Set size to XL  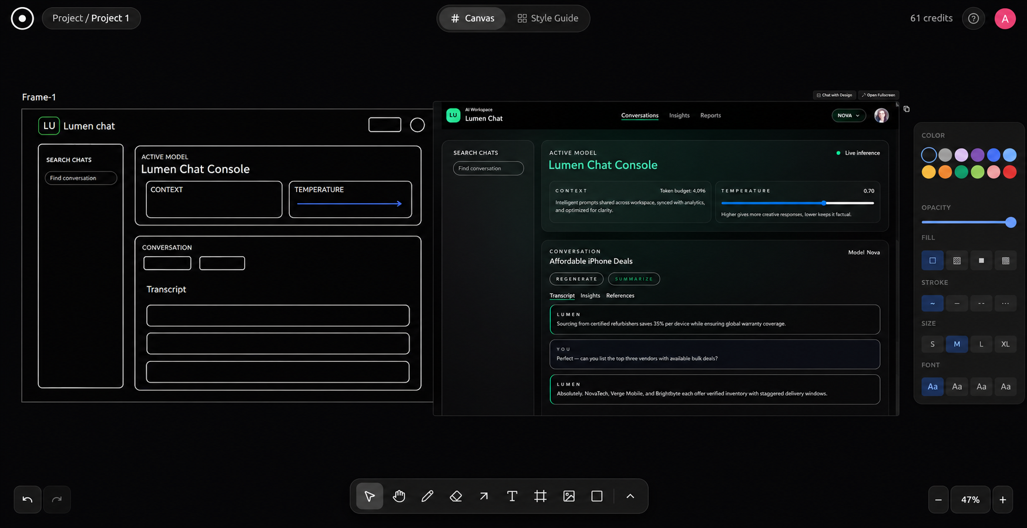click(1005, 344)
